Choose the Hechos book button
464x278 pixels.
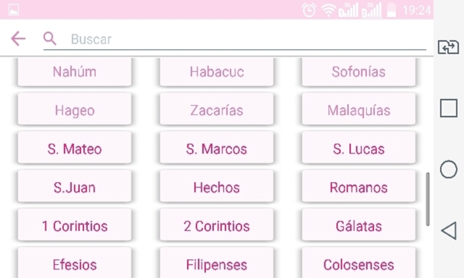point(216,188)
